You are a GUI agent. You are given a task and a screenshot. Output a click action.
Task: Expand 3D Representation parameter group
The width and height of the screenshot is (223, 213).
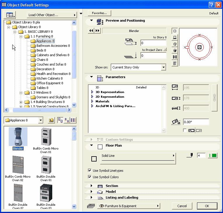click(x=92, y=92)
